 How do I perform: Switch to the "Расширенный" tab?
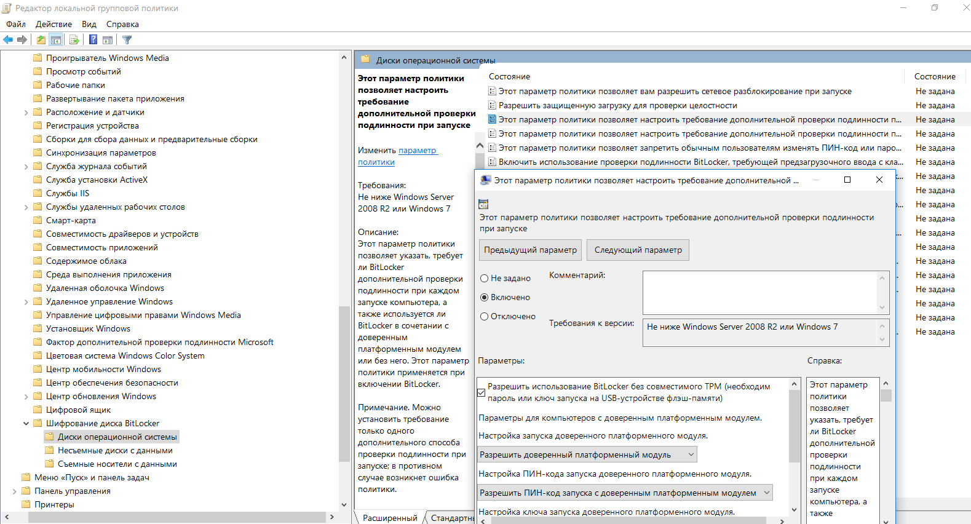[390, 518]
